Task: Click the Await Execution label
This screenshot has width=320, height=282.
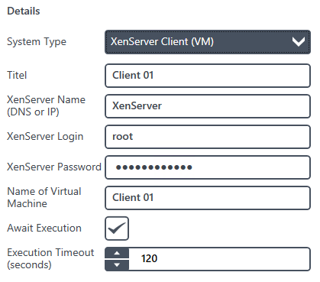Action: tap(44, 228)
